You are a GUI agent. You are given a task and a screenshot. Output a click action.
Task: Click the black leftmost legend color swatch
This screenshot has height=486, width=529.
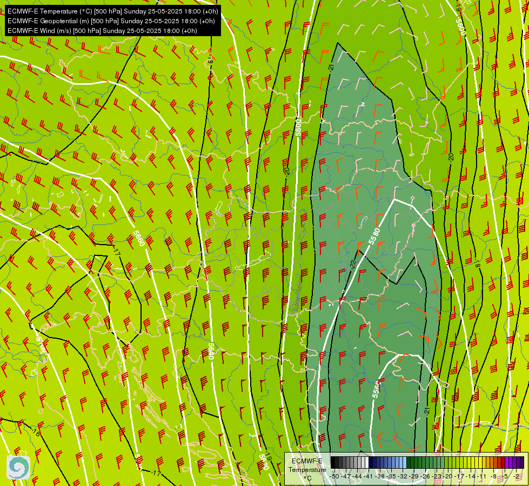click(333, 462)
